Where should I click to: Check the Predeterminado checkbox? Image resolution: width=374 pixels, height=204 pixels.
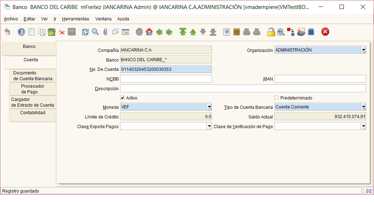276,98
